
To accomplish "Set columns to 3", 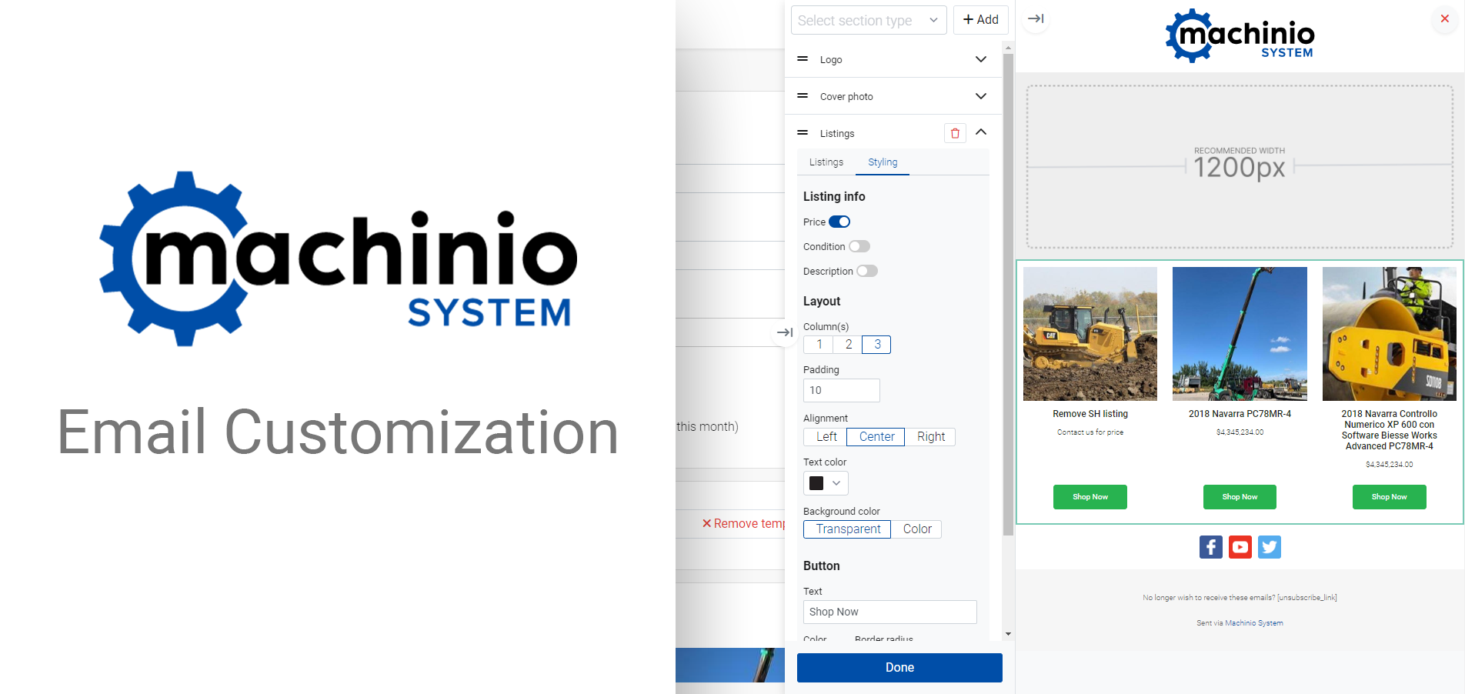I will click(x=876, y=345).
